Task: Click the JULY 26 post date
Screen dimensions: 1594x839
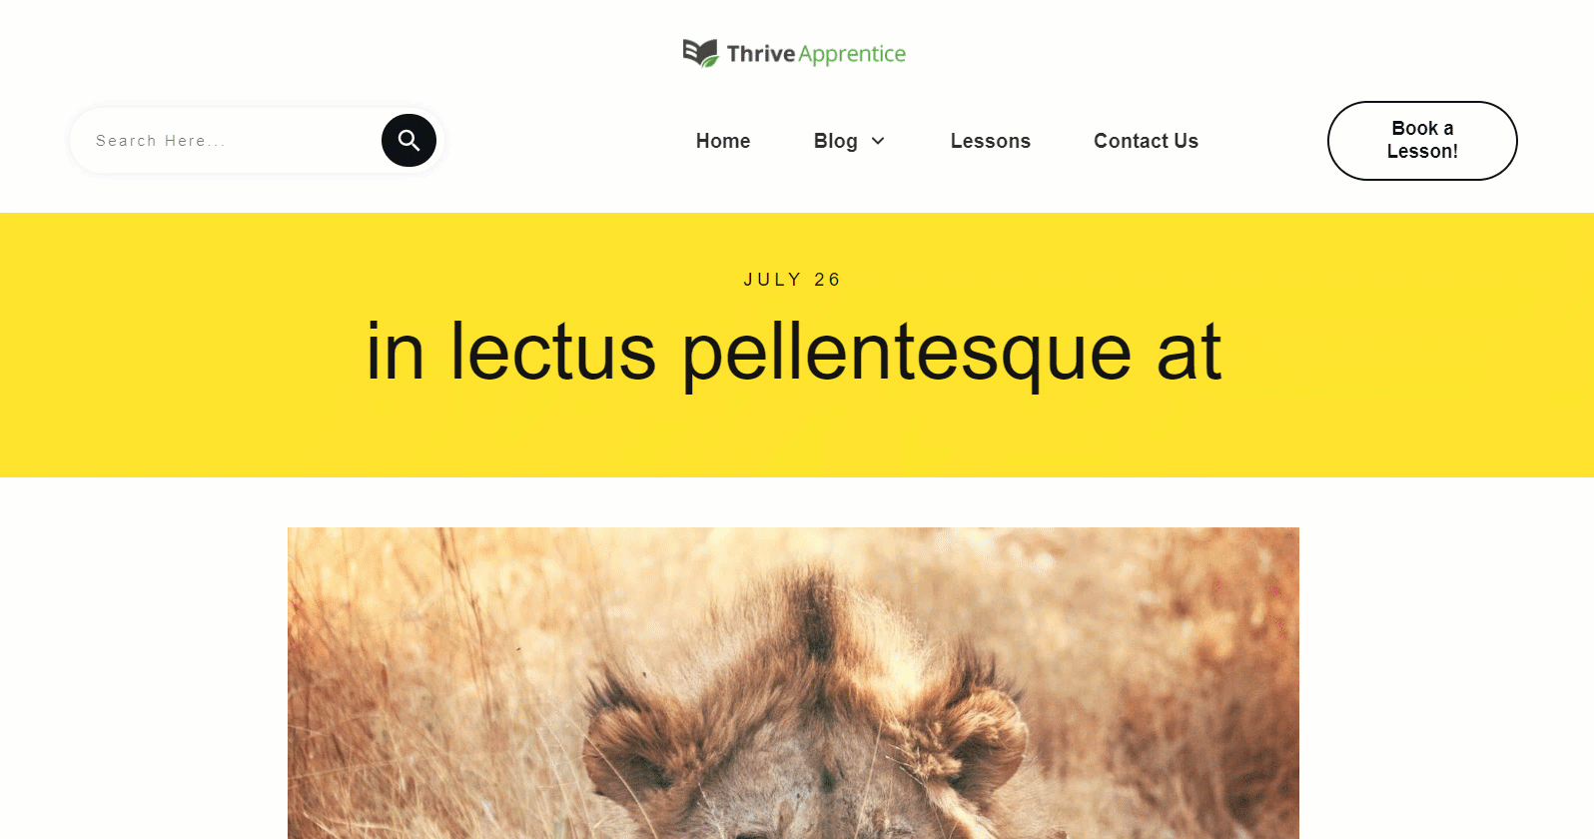Action: [793, 280]
